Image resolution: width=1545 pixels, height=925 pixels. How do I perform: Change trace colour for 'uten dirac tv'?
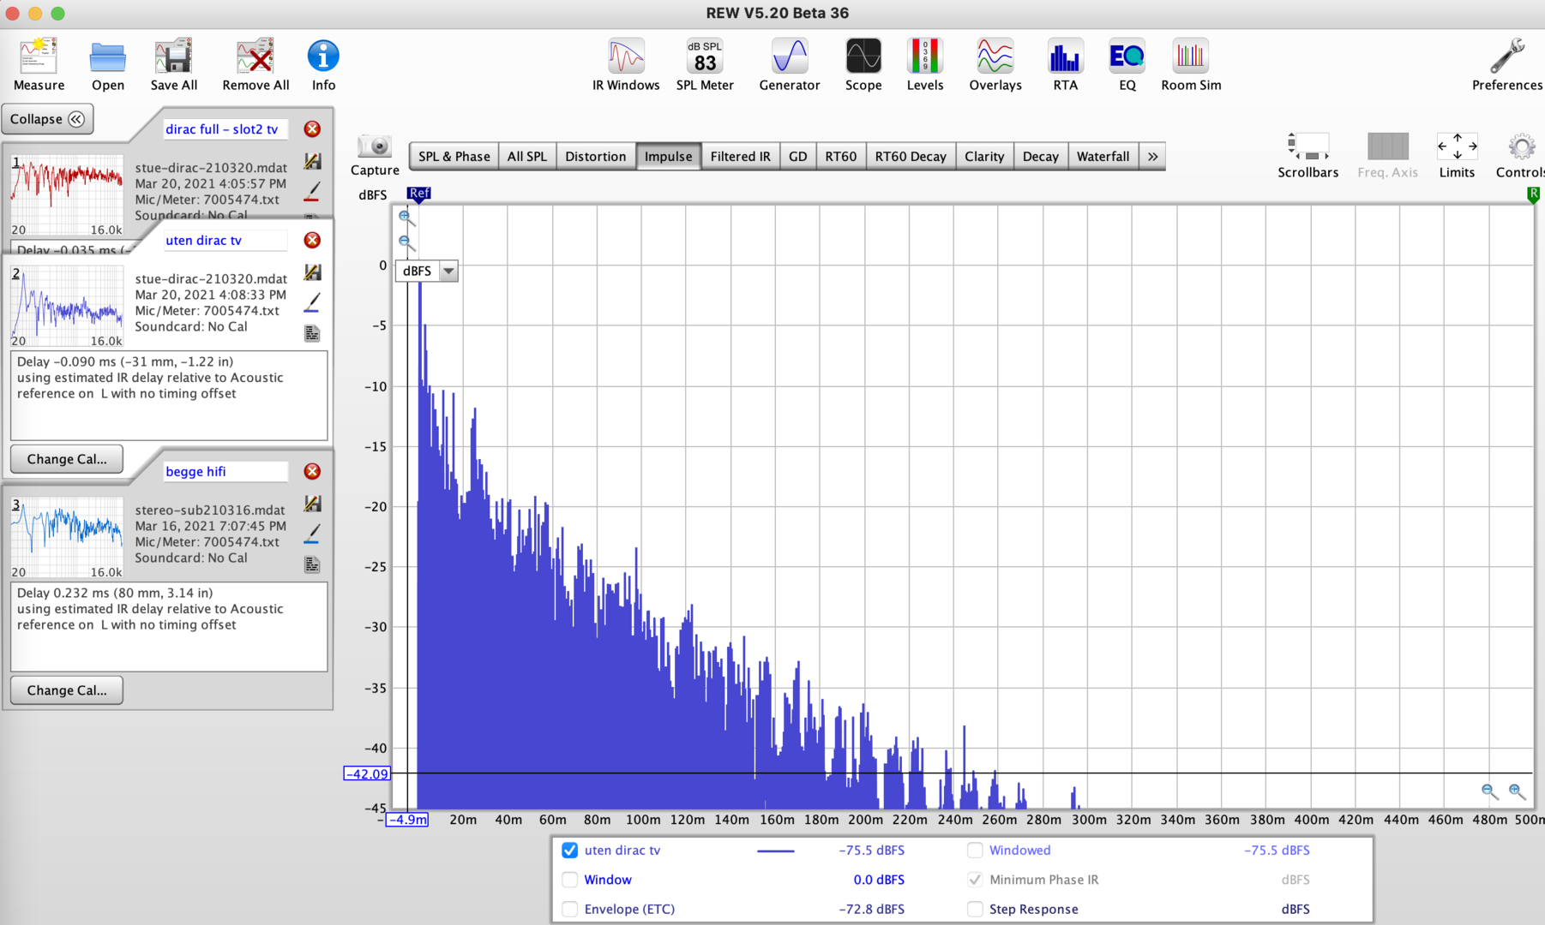(x=312, y=302)
